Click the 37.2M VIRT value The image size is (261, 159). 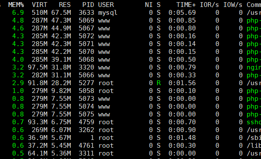tap(38, 146)
